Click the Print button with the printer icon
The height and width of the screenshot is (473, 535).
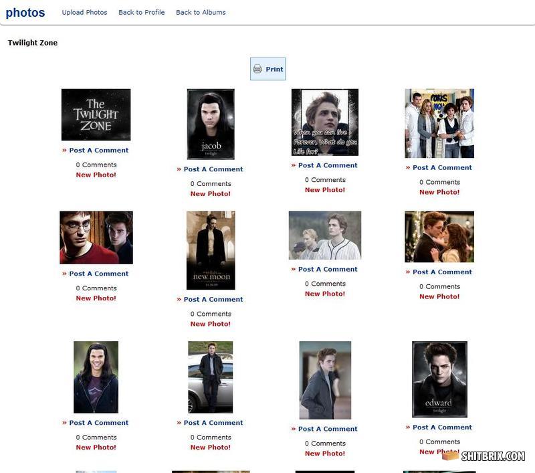[268, 69]
